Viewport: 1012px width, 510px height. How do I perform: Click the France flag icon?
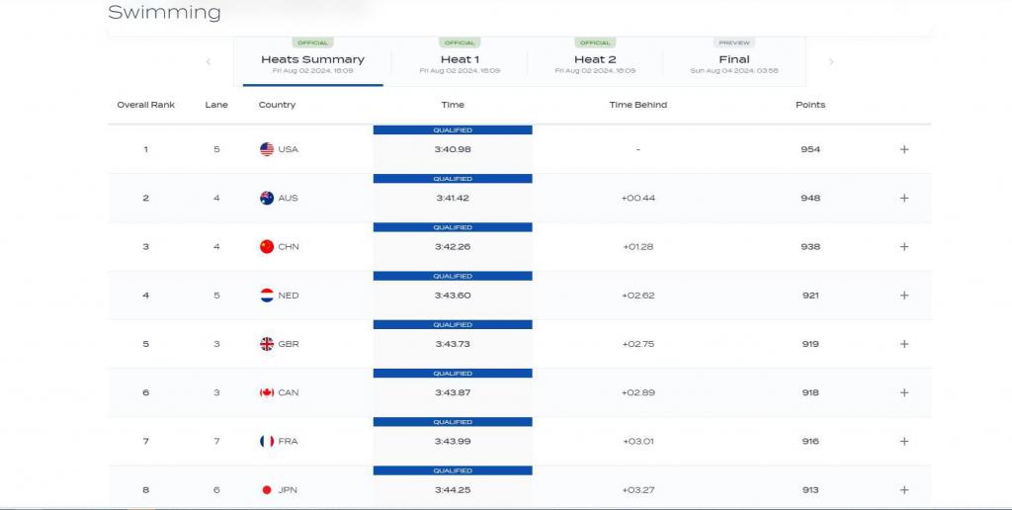pyautogui.click(x=267, y=441)
